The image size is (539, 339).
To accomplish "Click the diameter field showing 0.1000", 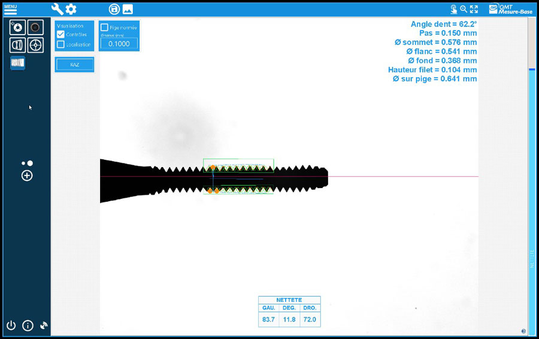I will [x=119, y=44].
